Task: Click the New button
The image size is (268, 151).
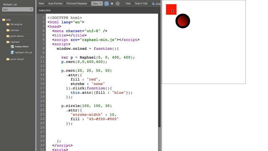Action: click(x=41, y=3)
